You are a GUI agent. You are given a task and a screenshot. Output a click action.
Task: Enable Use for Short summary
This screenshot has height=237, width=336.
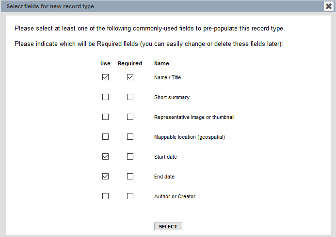click(x=105, y=97)
